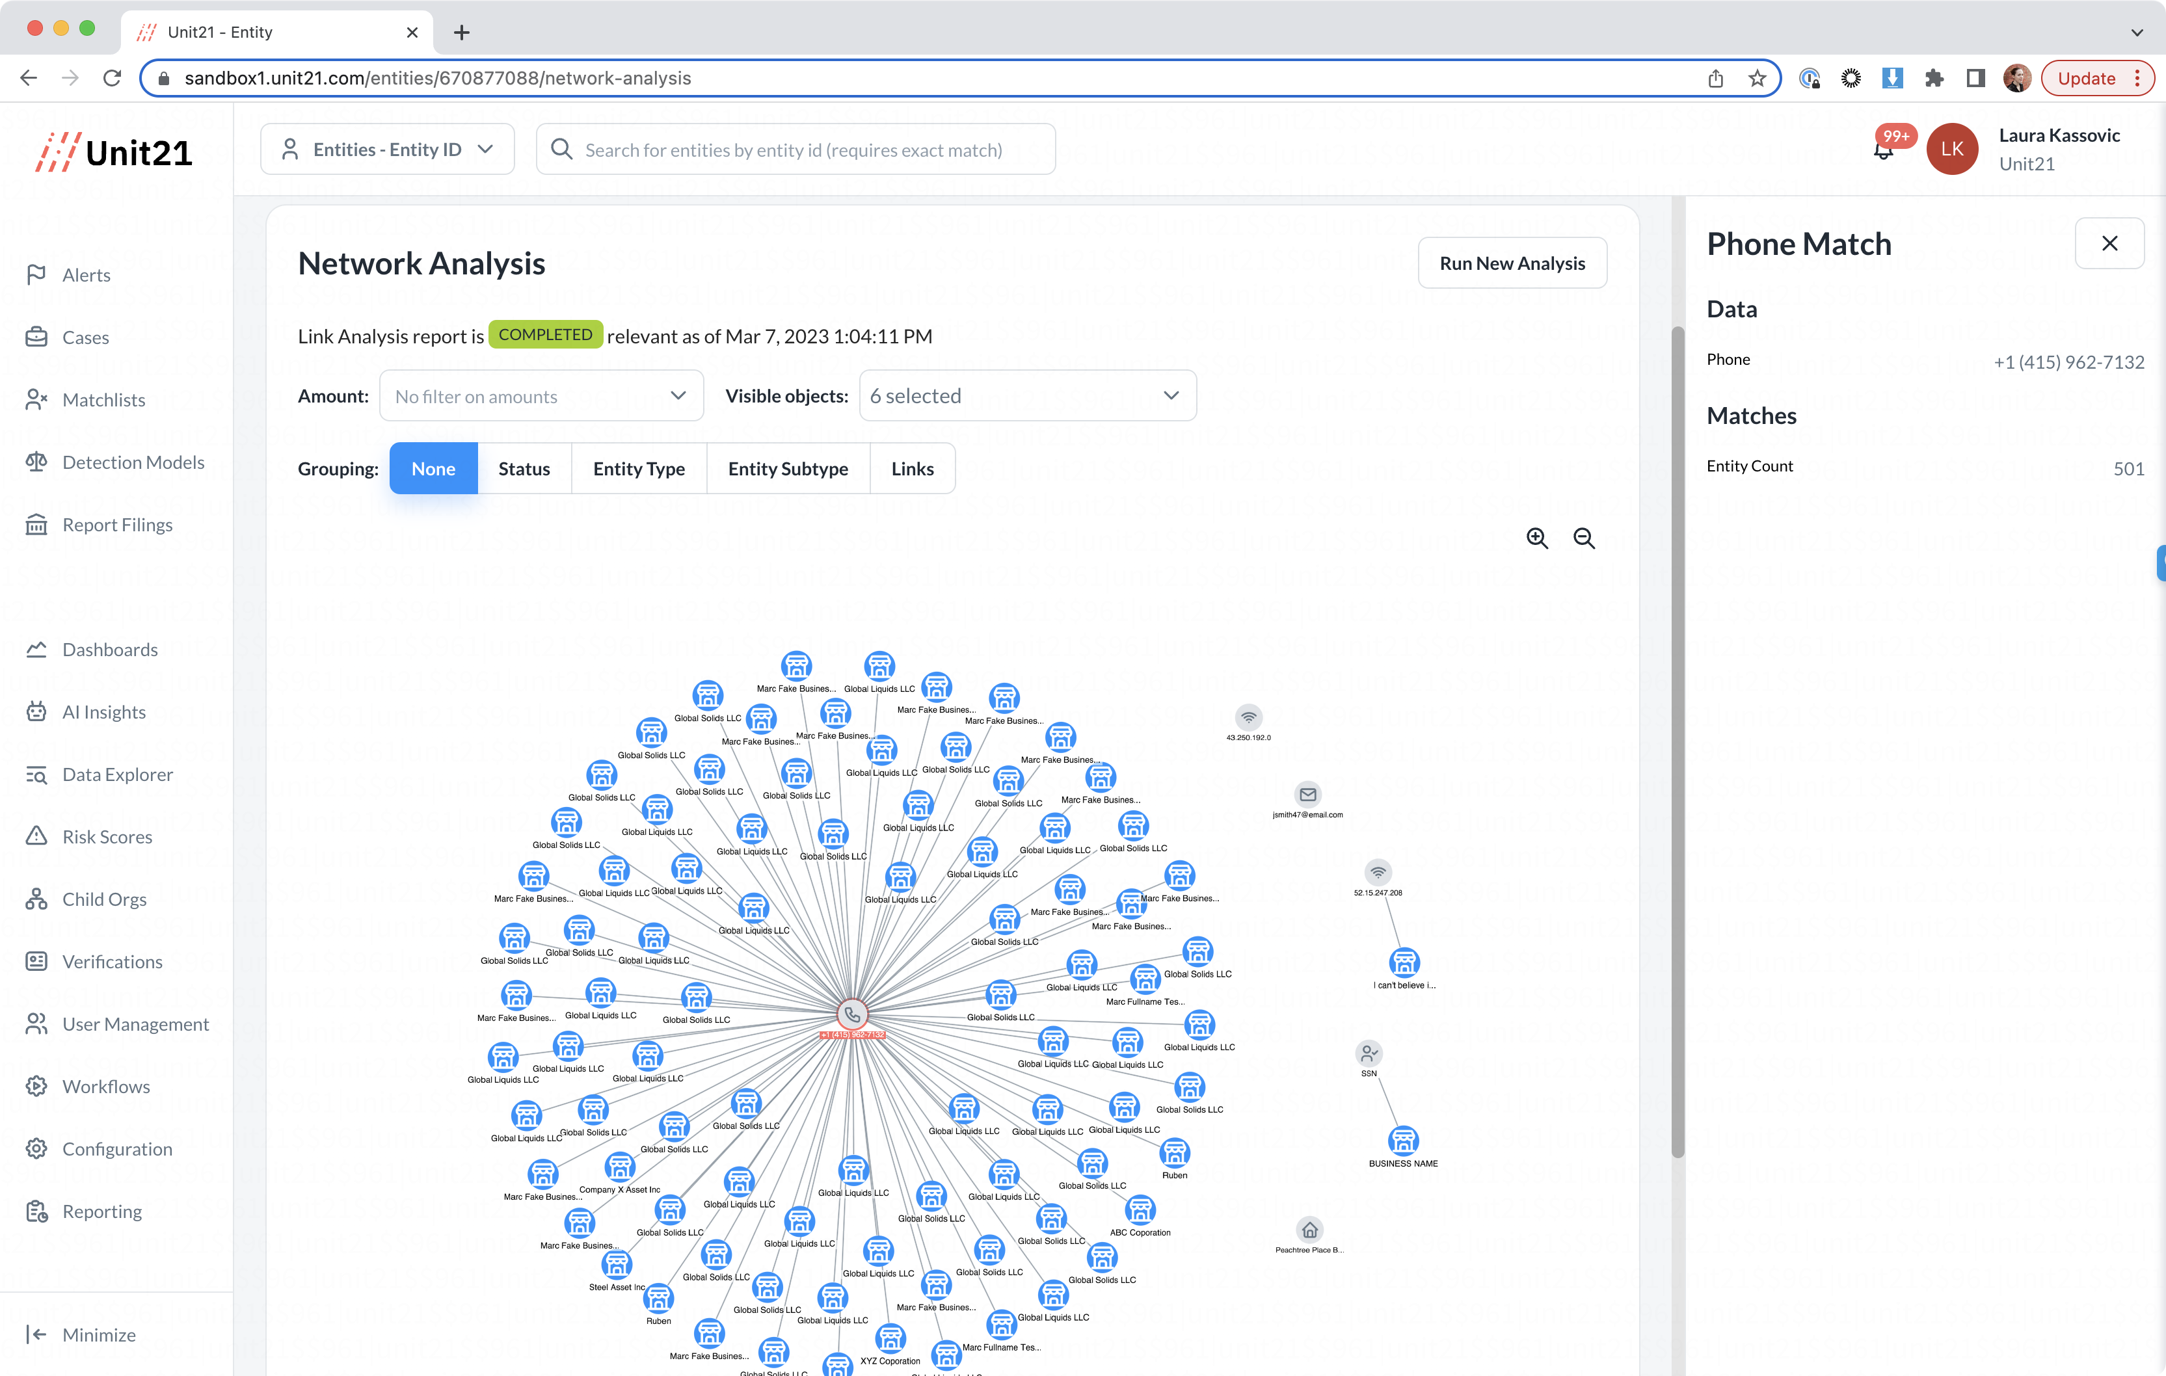Screen dimensions: 2166x1376
Task: Go to Detection Models in sidebar
Action: 133,462
